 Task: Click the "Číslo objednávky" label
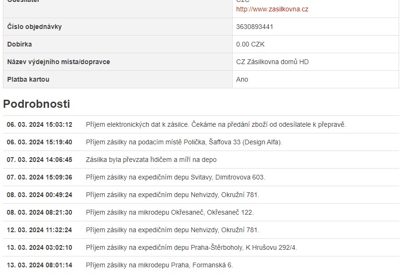[34, 27]
